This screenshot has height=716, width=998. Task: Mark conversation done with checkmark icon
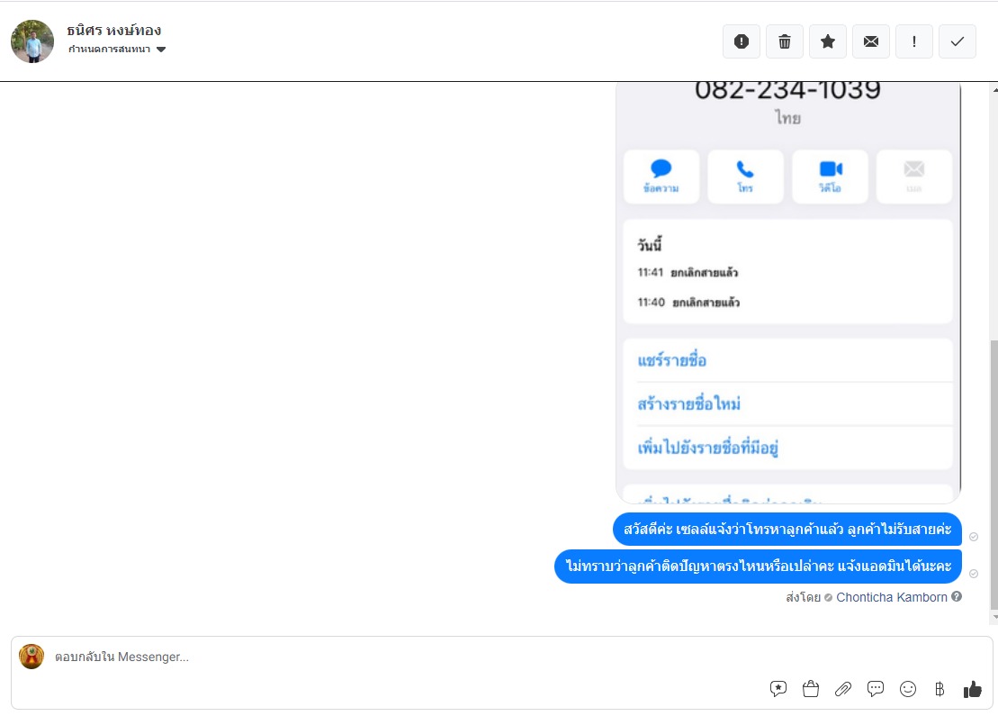[x=958, y=41]
